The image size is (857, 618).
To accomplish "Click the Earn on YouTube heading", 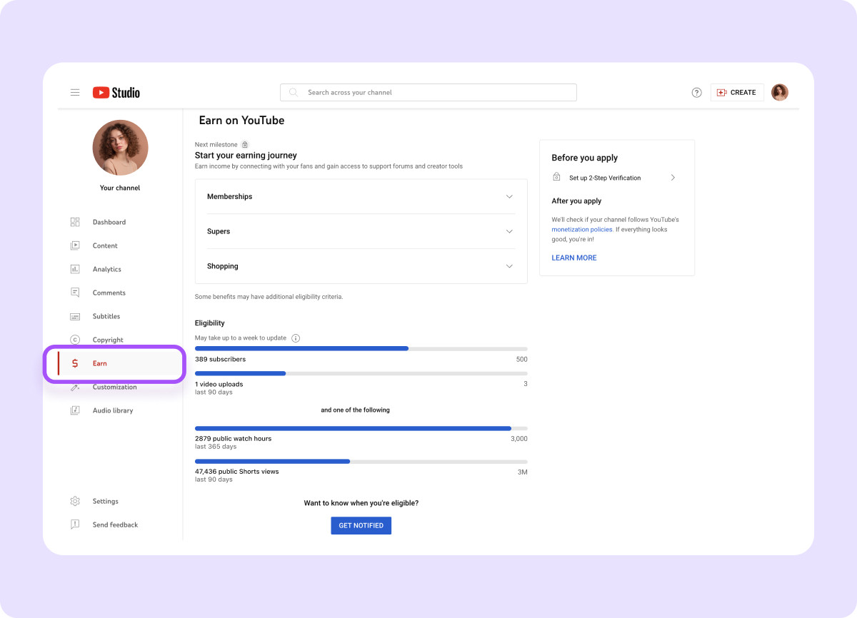I will pyautogui.click(x=241, y=121).
